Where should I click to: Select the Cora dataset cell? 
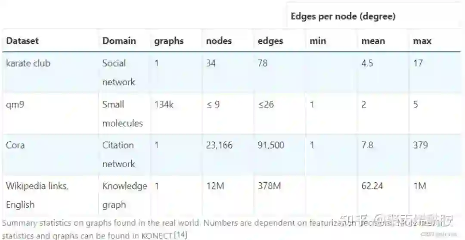(15, 145)
